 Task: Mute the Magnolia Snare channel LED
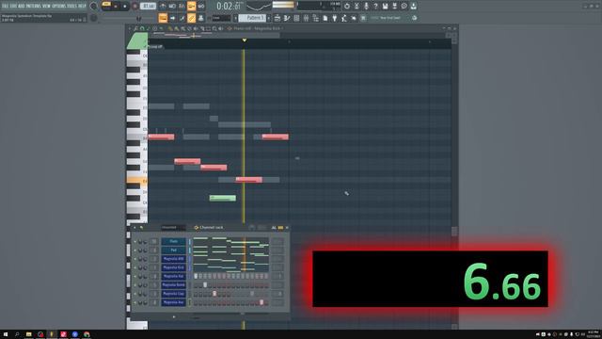(135, 284)
